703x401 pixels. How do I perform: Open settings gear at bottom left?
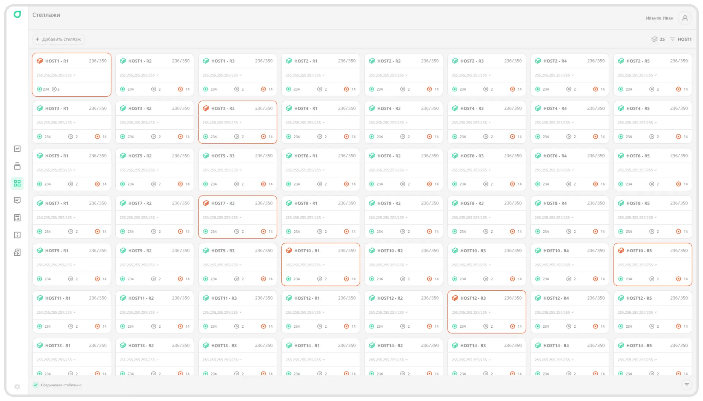(17, 387)
